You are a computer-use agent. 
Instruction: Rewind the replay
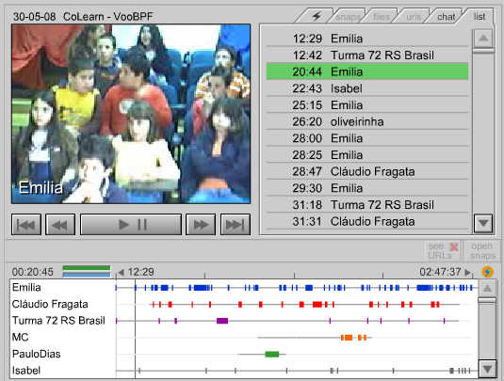pyautogui.click(x=60, y=225)
